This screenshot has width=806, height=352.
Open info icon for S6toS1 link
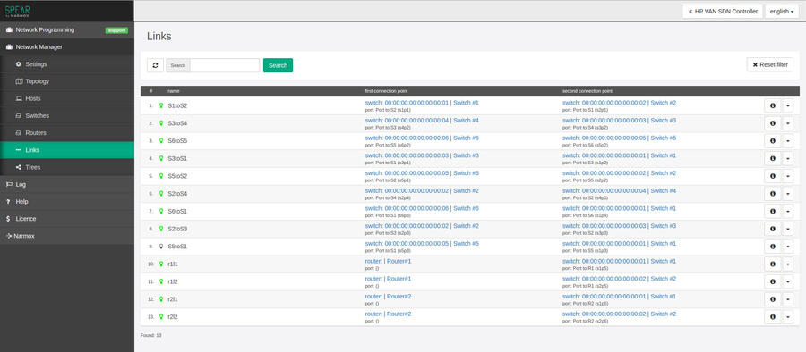[x=772, y=212]
